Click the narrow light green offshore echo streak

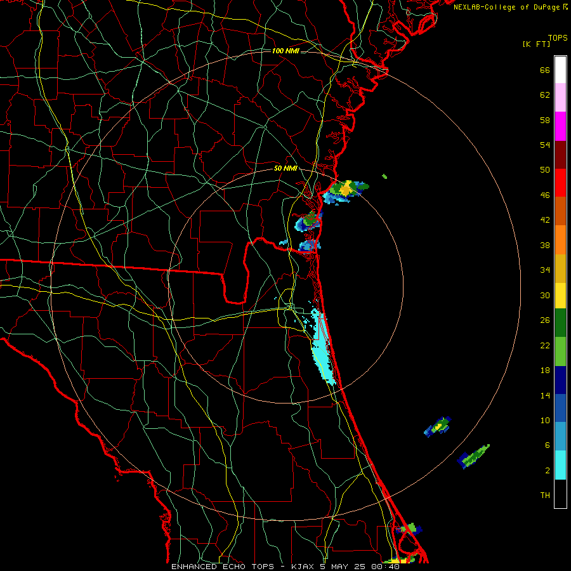coord(473,457)
